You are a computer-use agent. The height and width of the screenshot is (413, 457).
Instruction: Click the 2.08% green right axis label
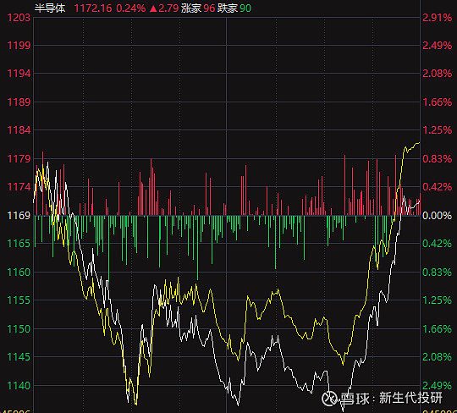click(437, 357)
